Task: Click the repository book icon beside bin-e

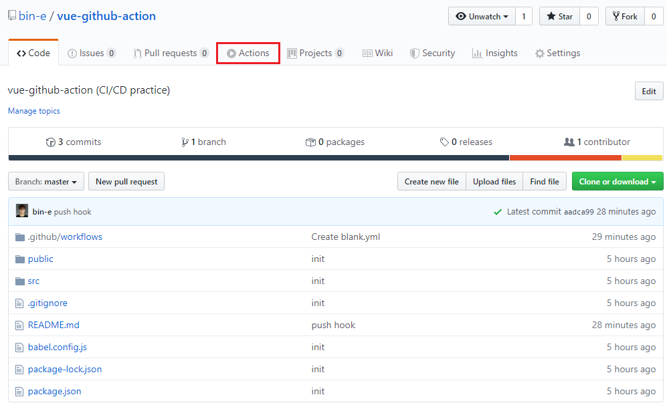Action: coord(12,16)
